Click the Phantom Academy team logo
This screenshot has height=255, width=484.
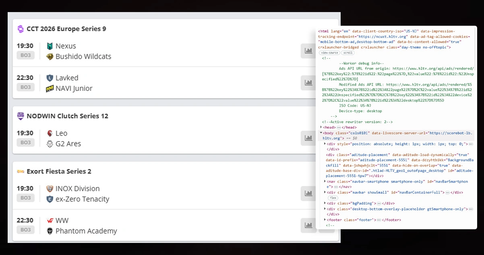50,231
